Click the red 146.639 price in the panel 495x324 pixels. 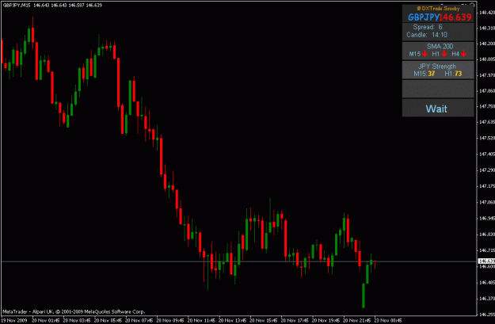tap(455, 17)
